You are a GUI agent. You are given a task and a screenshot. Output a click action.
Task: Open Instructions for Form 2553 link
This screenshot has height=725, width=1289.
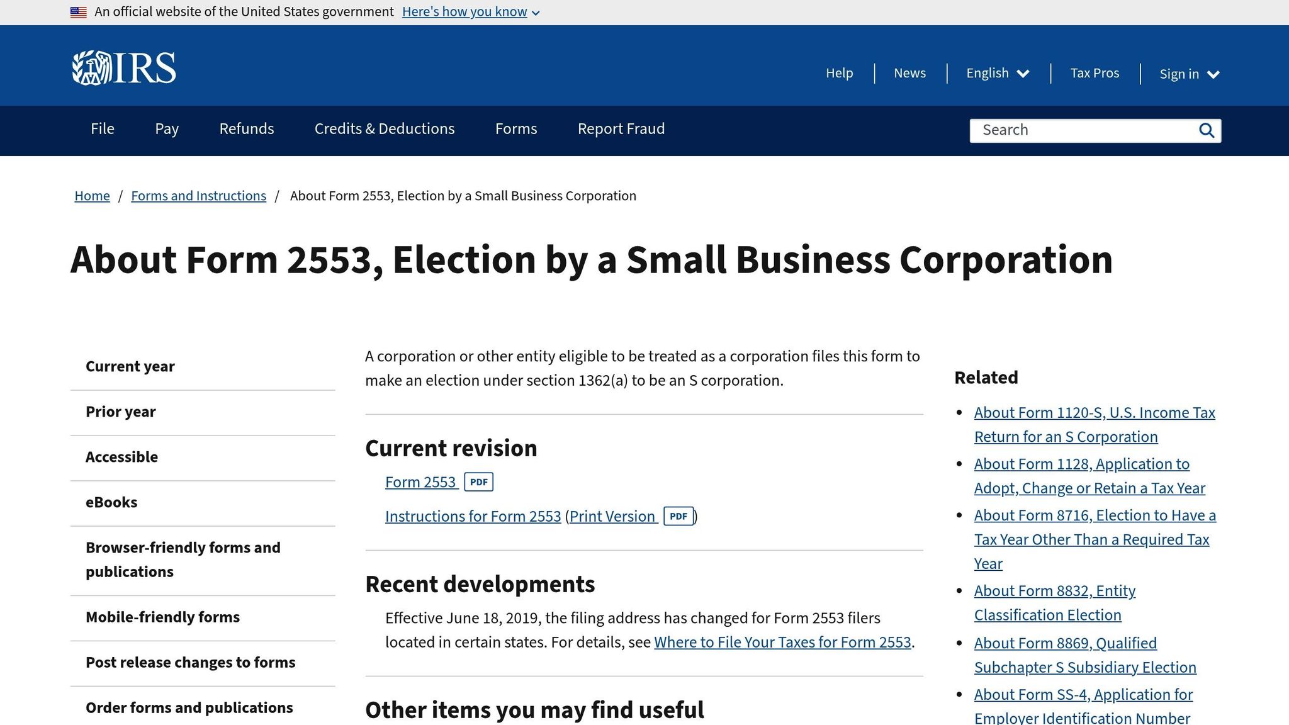473,517
